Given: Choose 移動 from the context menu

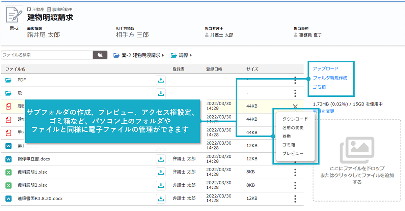Looking at the screenshot, I should coord(287,136).
